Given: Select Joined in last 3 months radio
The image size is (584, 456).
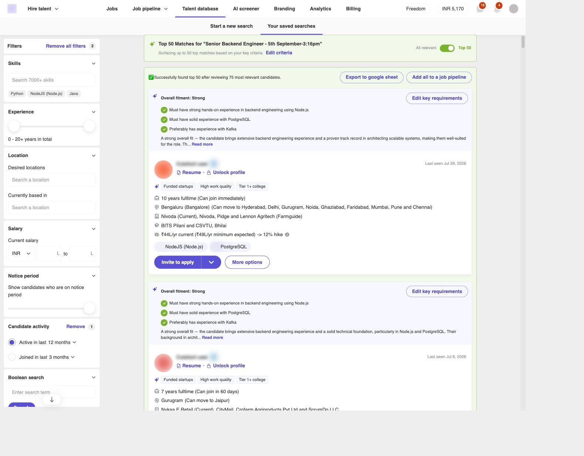Looking at the screenshot, I should [x=12, y=357].
